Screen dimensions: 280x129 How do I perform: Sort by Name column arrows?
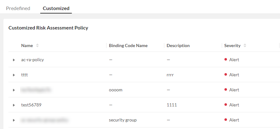pos(37,46)
